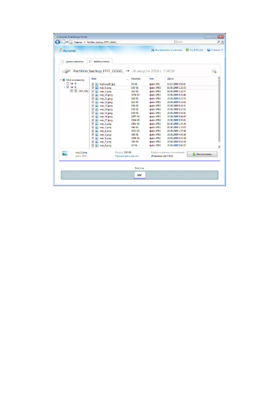Select the 4309 КБ size cell

[135, 138]
